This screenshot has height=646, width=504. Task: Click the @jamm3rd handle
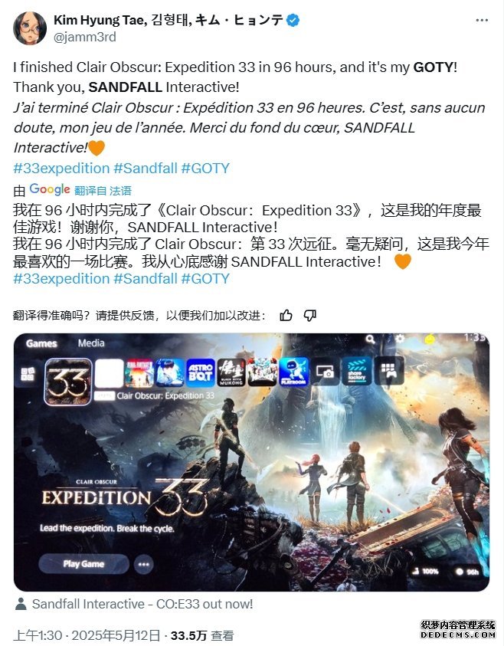(x=85, y=37)
